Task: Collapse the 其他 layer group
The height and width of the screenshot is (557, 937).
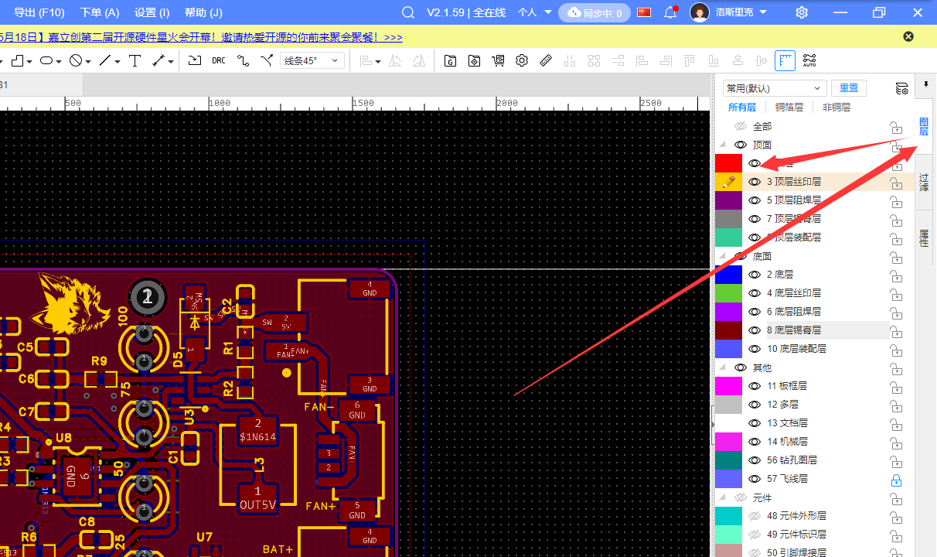Action: pyautogui.click(x=722, y=367)
